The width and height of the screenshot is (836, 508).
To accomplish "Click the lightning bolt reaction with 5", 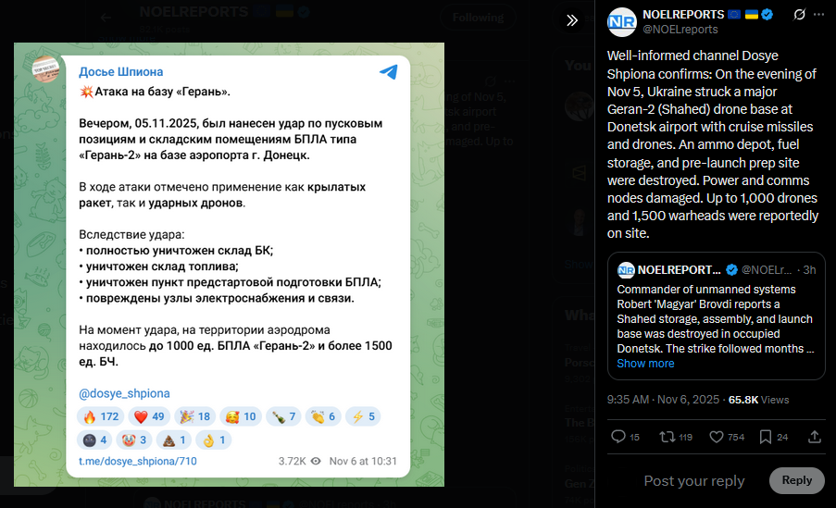I will [x=363, y=416].
